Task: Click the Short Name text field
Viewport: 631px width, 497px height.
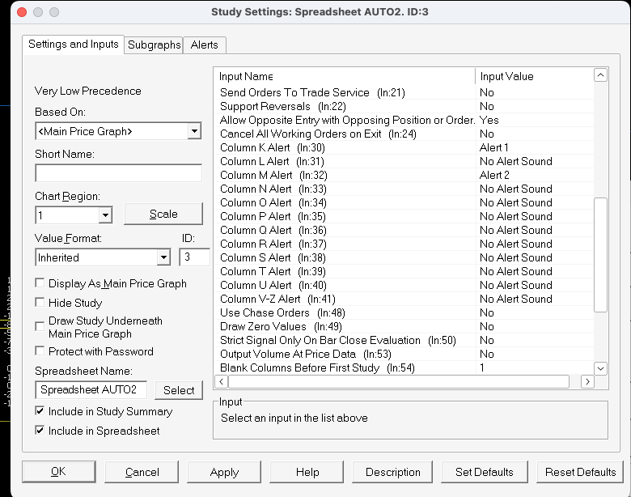Action: click(118, 173)
